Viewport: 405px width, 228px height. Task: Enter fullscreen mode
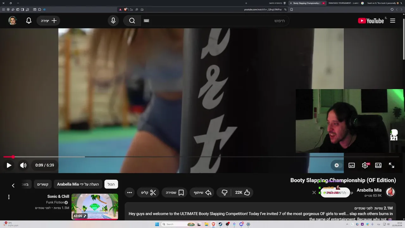391,165
